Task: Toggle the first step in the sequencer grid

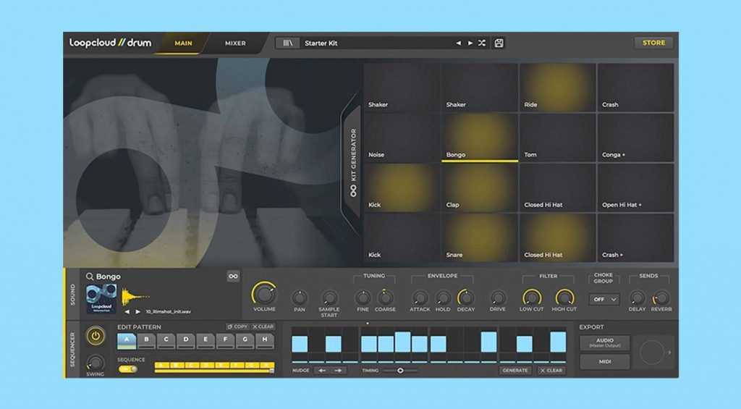Action: [x=300, y=343]
